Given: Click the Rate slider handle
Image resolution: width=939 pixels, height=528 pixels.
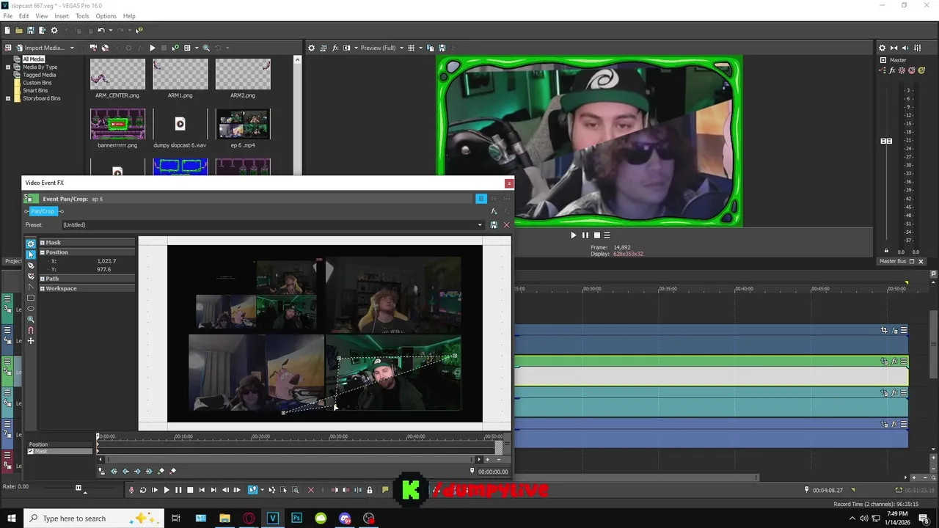Looking at the screenshot, I should [78, 488].
